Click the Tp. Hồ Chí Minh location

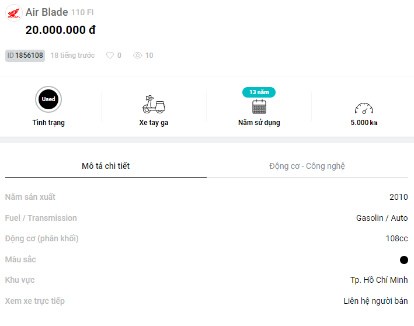click(x=379, y=280)
